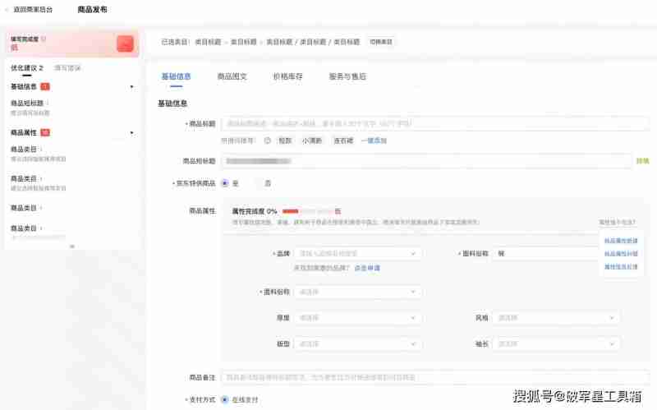This screenshot has width=657, height=410.
Task: Collapse the 商品属性 section in left panel
Action: 131,133
